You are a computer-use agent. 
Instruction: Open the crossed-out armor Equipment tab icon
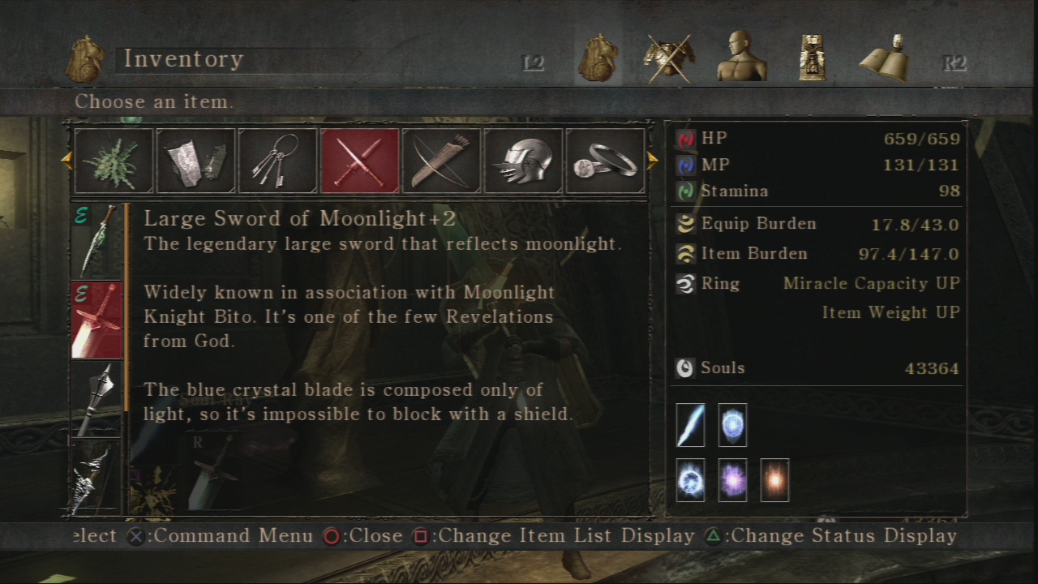(x=668, y=57)
